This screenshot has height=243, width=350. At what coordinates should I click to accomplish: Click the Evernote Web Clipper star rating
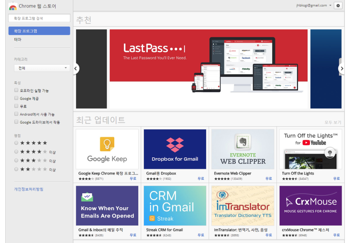(222, 179)
